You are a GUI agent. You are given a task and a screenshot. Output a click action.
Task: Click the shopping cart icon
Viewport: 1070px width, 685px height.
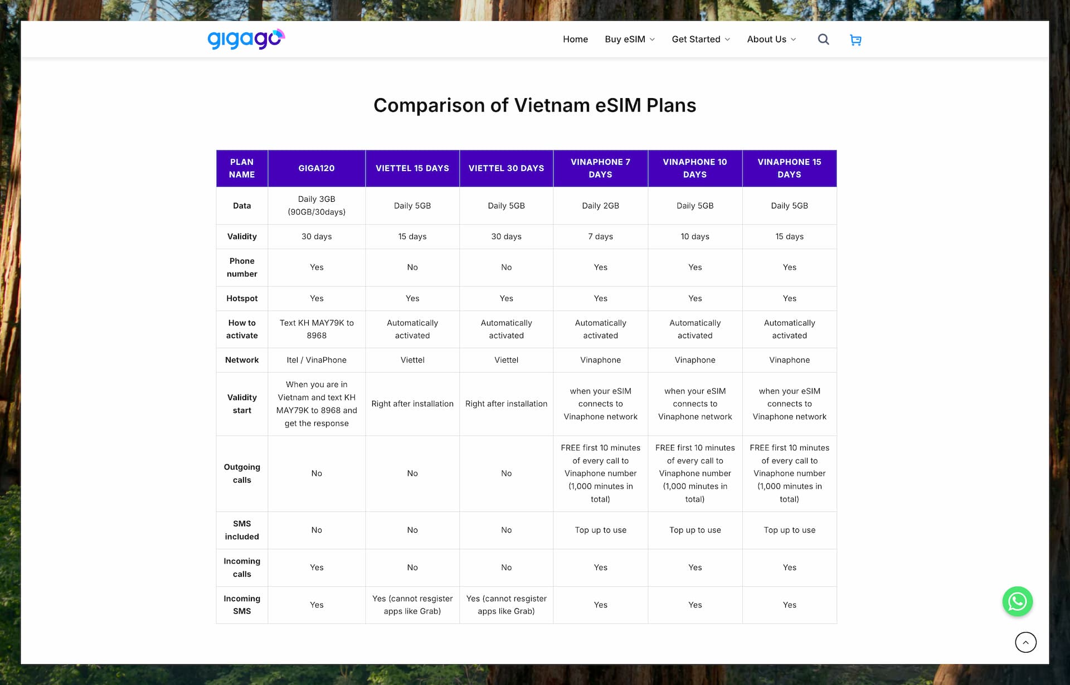855,39
